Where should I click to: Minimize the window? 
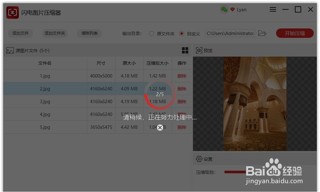coord(285,9)
